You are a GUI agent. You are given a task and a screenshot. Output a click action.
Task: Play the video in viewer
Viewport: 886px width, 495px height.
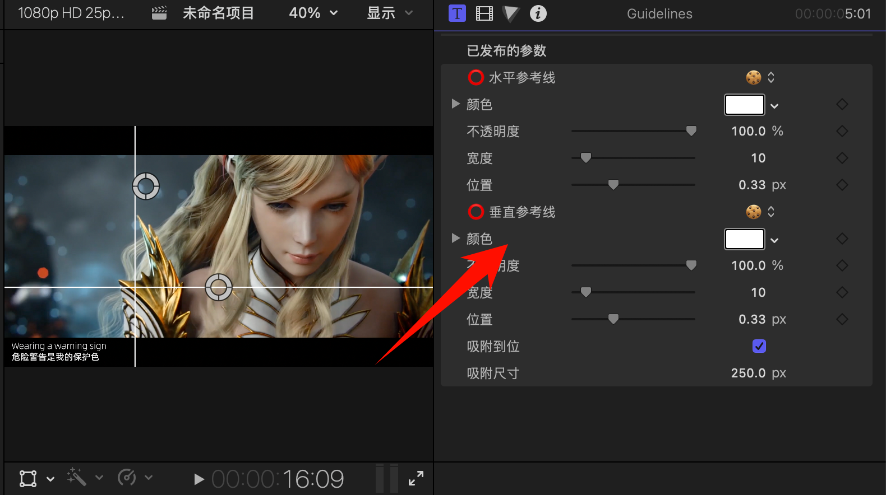coord(199,479)
